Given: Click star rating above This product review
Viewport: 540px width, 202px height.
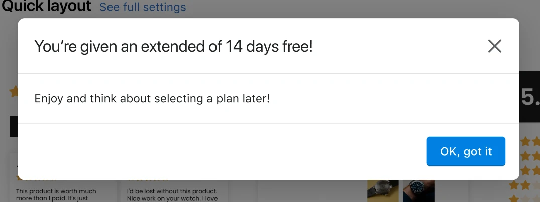Looking at the screenshot, I should pyautogui.click(x=37, y=180).
